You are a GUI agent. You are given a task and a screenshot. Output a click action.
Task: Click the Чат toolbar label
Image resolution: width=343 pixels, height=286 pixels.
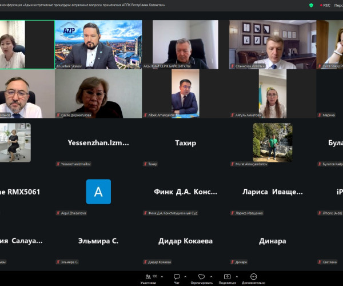pos(177,283)
